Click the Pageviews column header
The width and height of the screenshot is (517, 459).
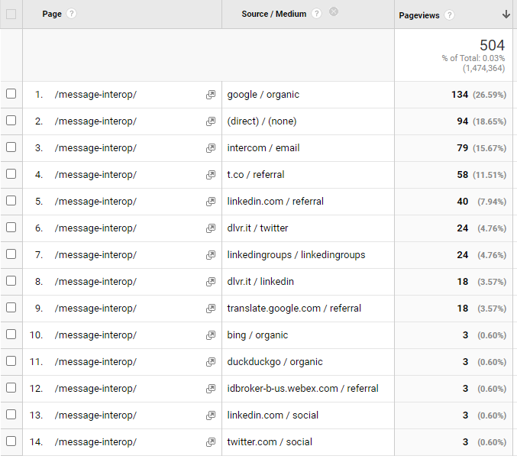[419, 15]
